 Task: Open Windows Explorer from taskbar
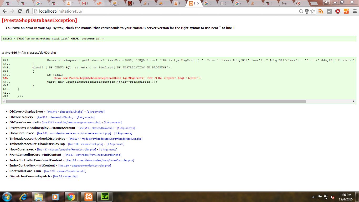39,197
